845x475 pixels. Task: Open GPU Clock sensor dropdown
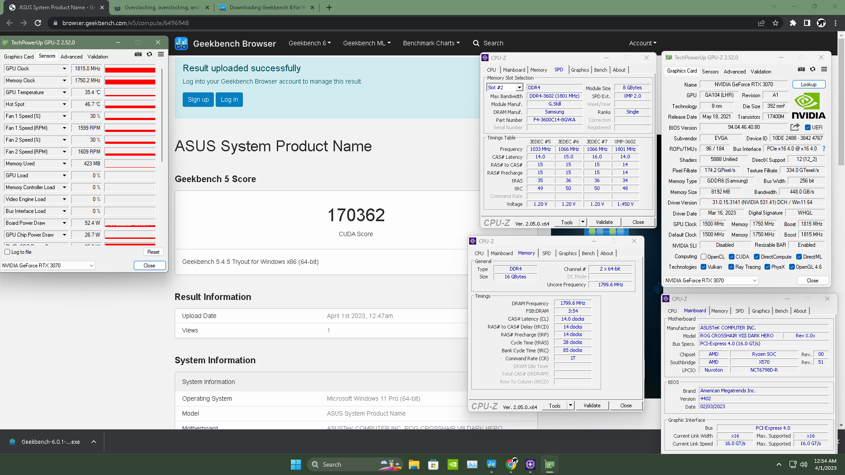tap(64, 69)
